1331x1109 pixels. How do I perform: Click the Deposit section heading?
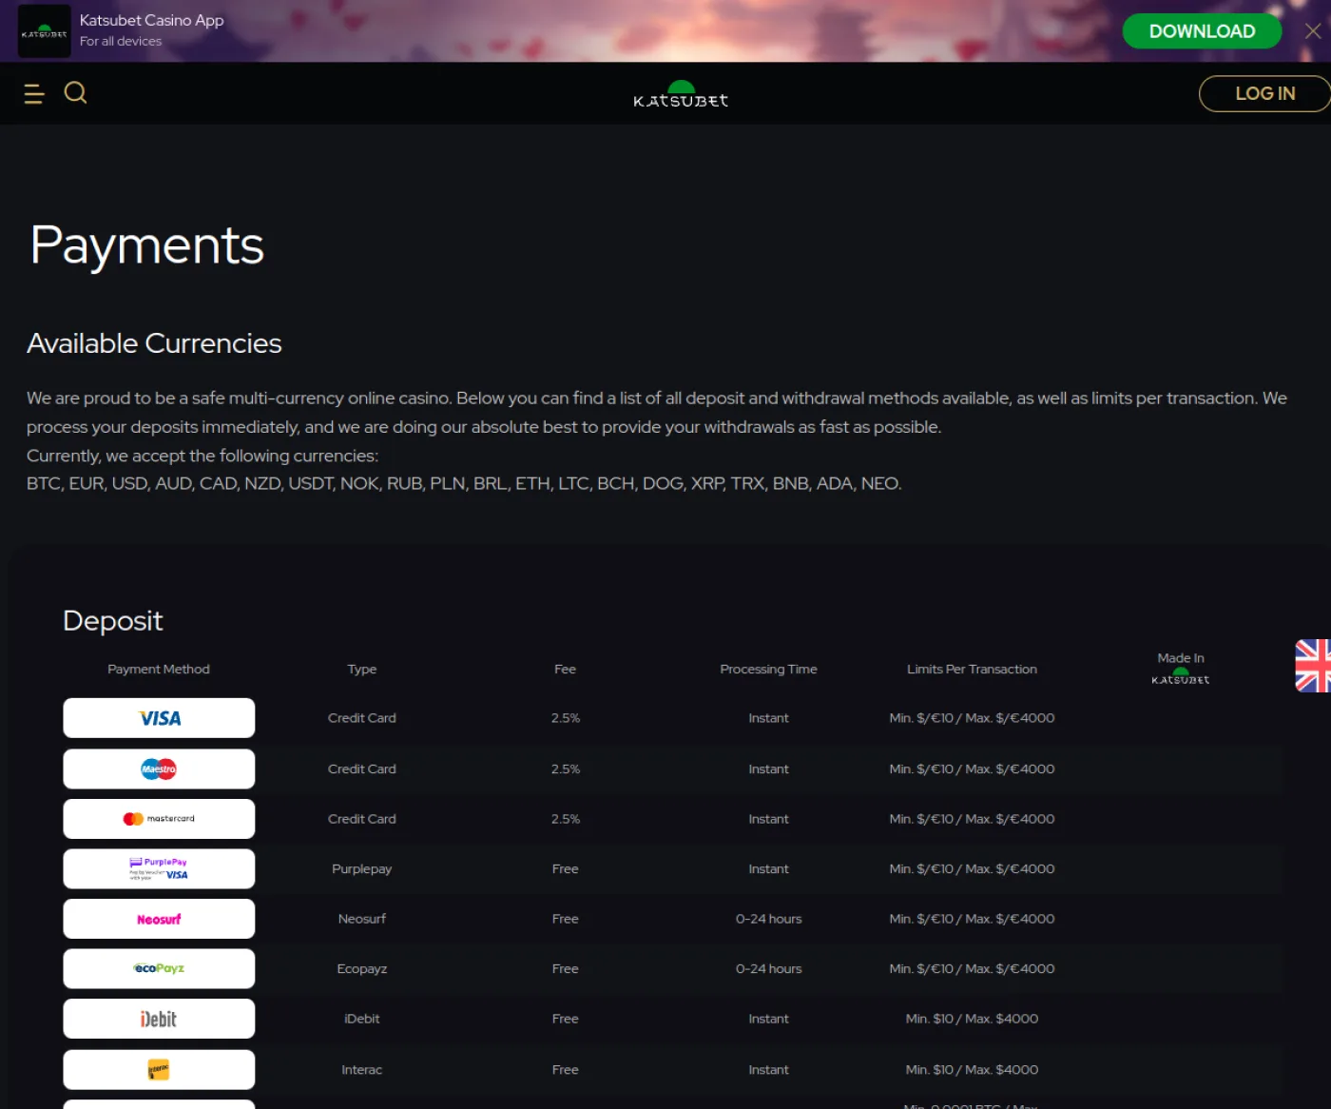pos(113,621)
